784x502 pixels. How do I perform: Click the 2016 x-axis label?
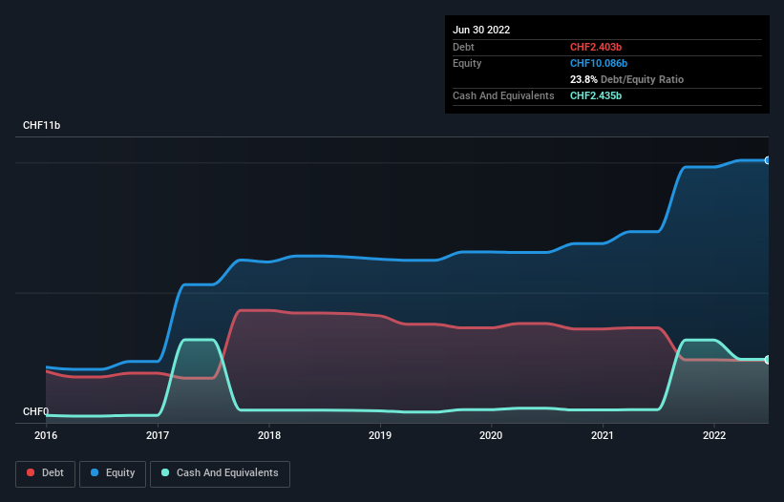click(46, 435)
